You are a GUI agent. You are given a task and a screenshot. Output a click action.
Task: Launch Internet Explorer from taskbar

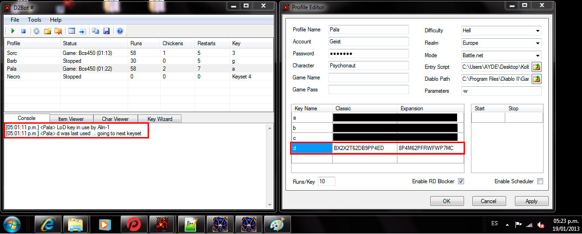click(47, 225)
